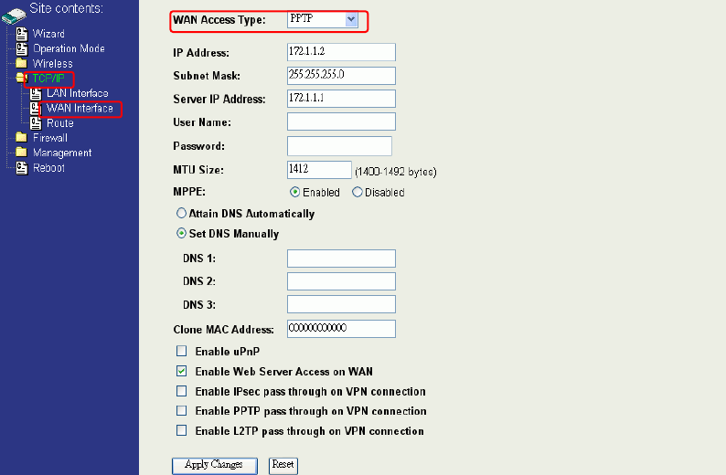Click the Server IP Address field

pyautogui.click(x=341, y=99)
